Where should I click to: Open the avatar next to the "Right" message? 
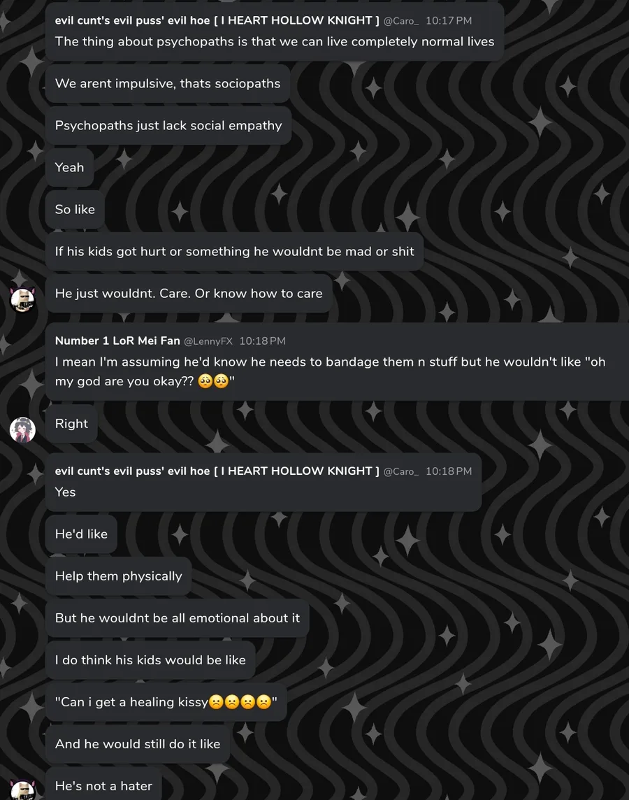[22, 429]
